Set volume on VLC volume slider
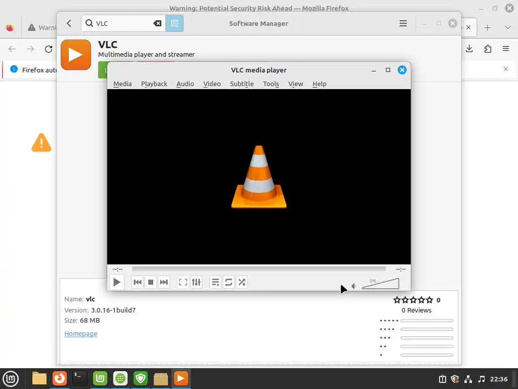Viewport: 518px width, 389px height. [380, 284]
